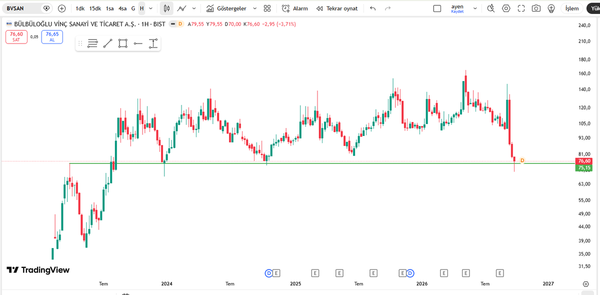The height and width of the screenshot is (295, 600).
Task: Click ayen Kaydet save layout
Action: click(x=457, y=8)
